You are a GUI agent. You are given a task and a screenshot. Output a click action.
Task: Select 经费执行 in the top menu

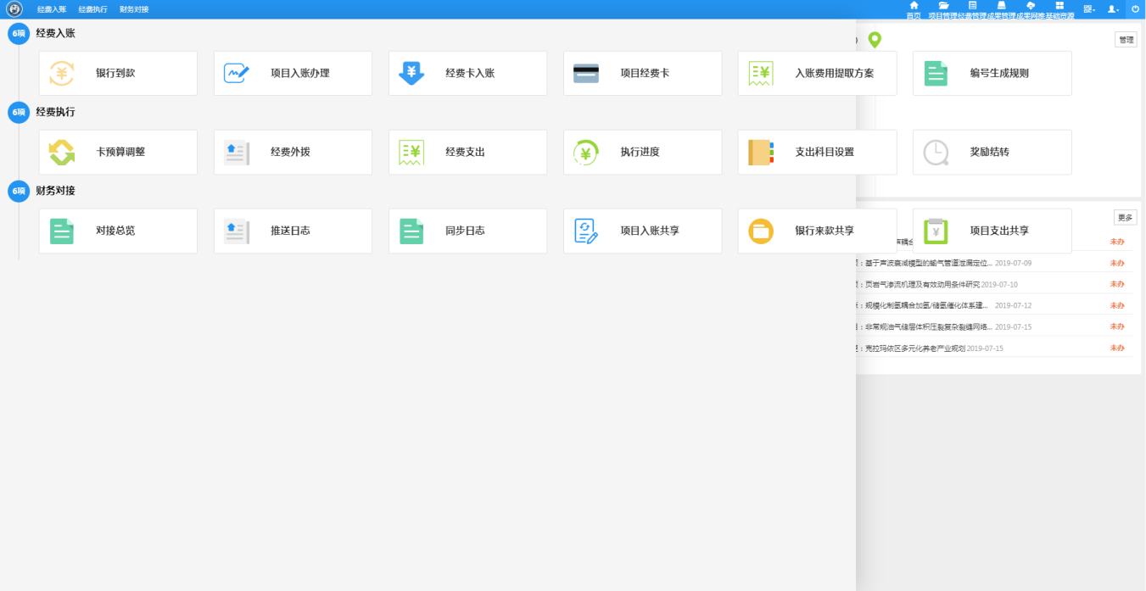(92, 9)
